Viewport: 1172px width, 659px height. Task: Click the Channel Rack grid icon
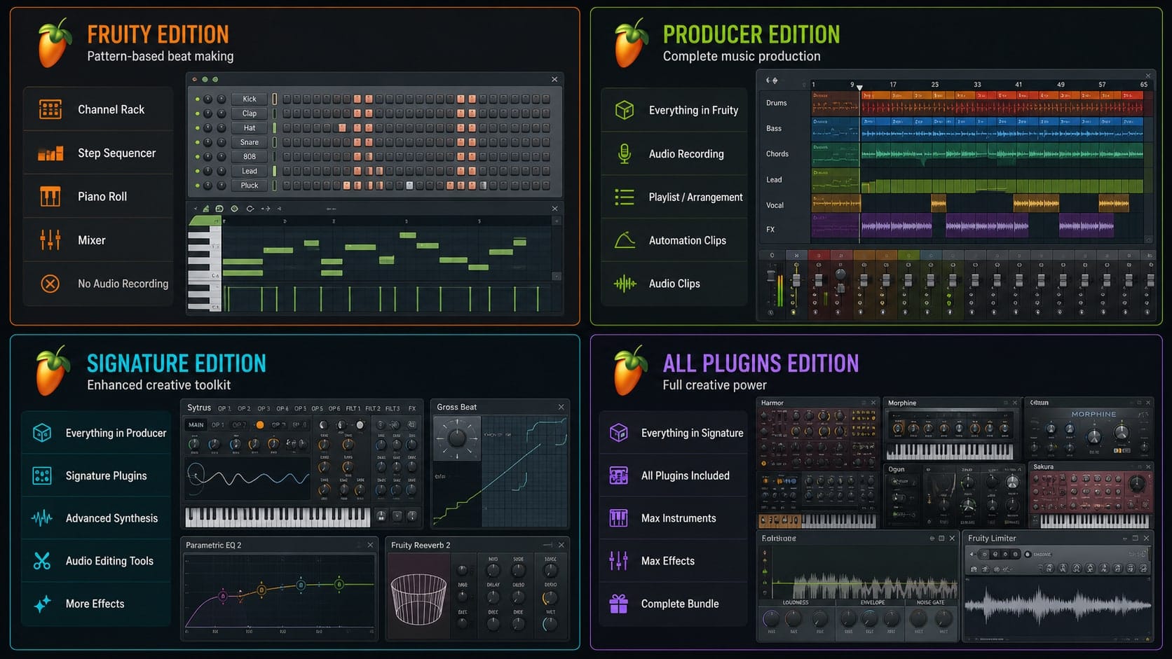point(50,109)
